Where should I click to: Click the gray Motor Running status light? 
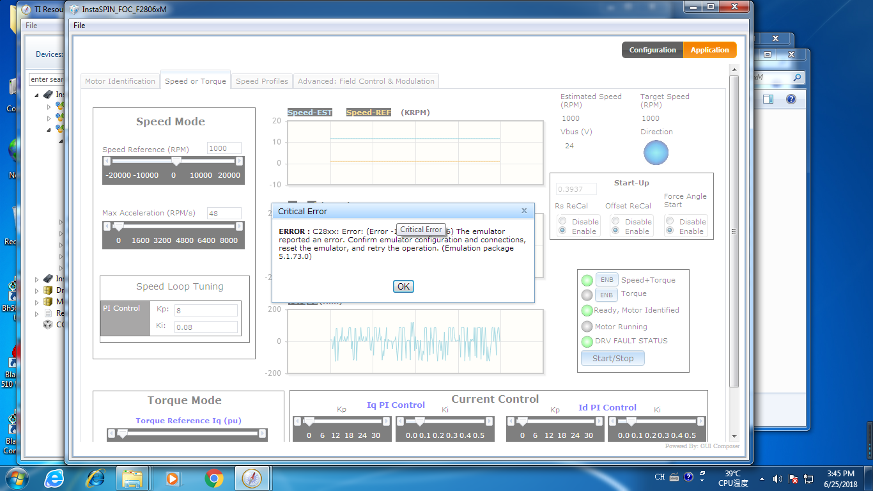587,326
